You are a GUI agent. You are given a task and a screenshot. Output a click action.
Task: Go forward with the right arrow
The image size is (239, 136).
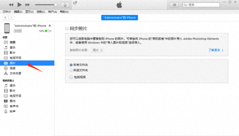(11, 18)
